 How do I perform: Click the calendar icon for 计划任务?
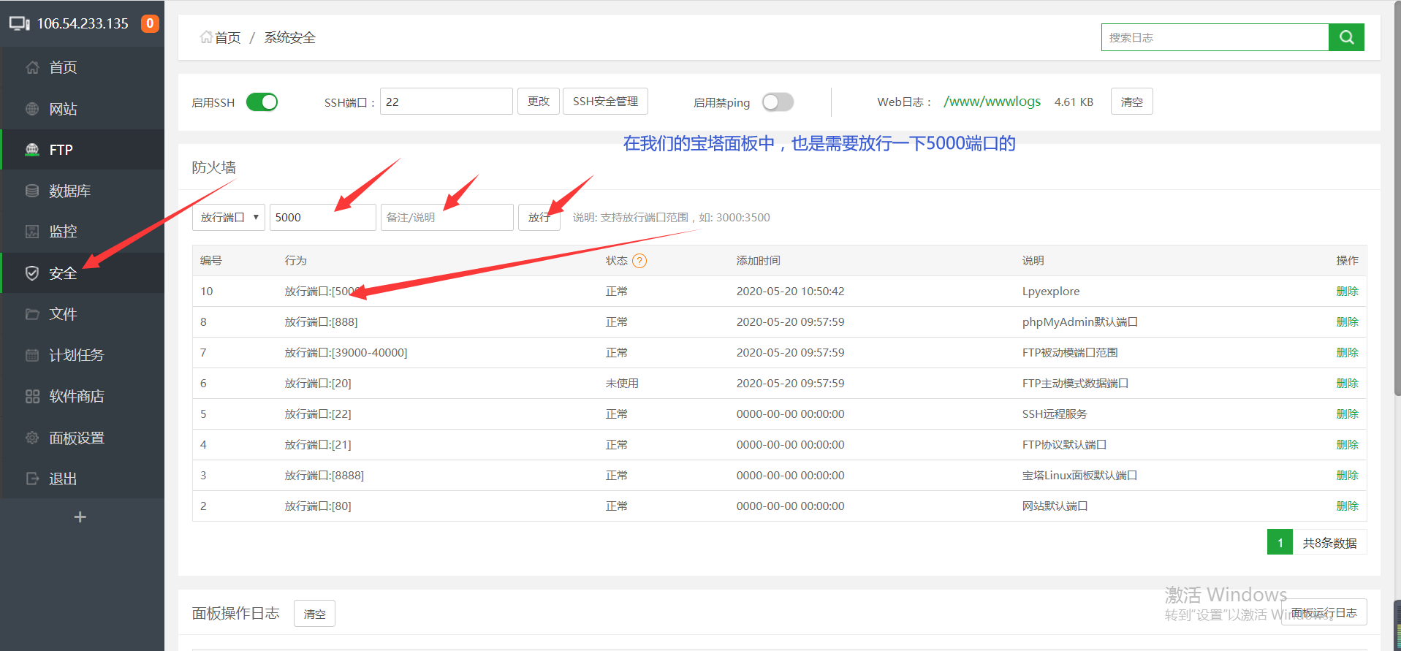point(32,355)
